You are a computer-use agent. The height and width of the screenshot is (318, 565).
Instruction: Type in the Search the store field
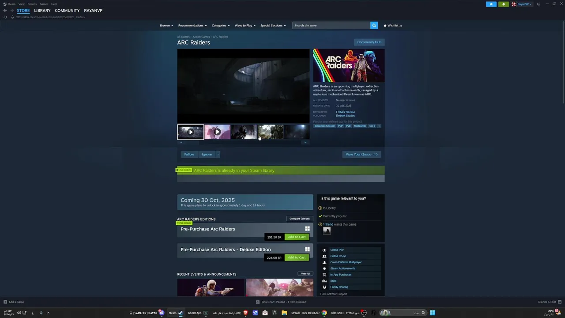click(331, 25)
